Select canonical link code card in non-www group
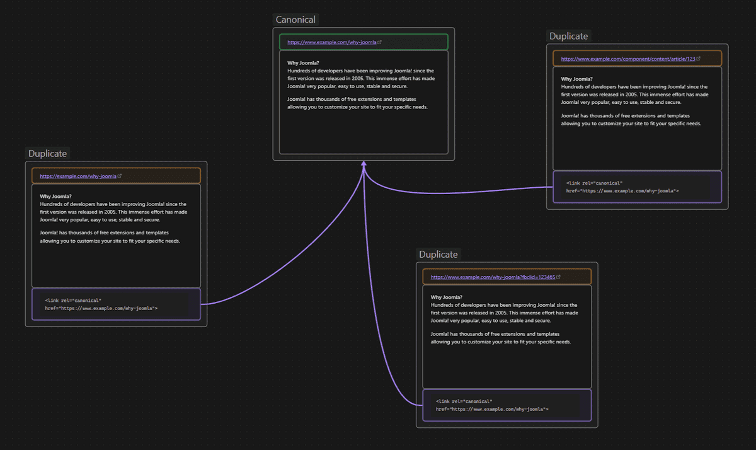The image size is (756, 450). coord(116,304)
